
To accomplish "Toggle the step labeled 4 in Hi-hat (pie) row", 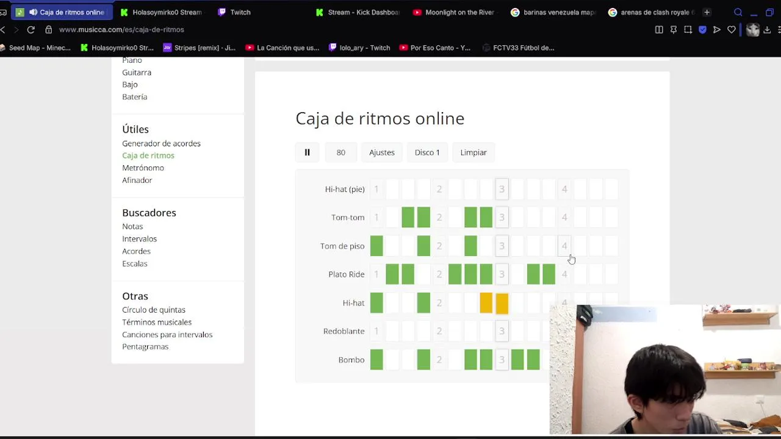I will click(x=564, y=189).
